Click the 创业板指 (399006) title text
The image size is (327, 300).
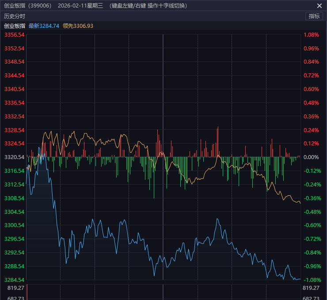(27, 6)
